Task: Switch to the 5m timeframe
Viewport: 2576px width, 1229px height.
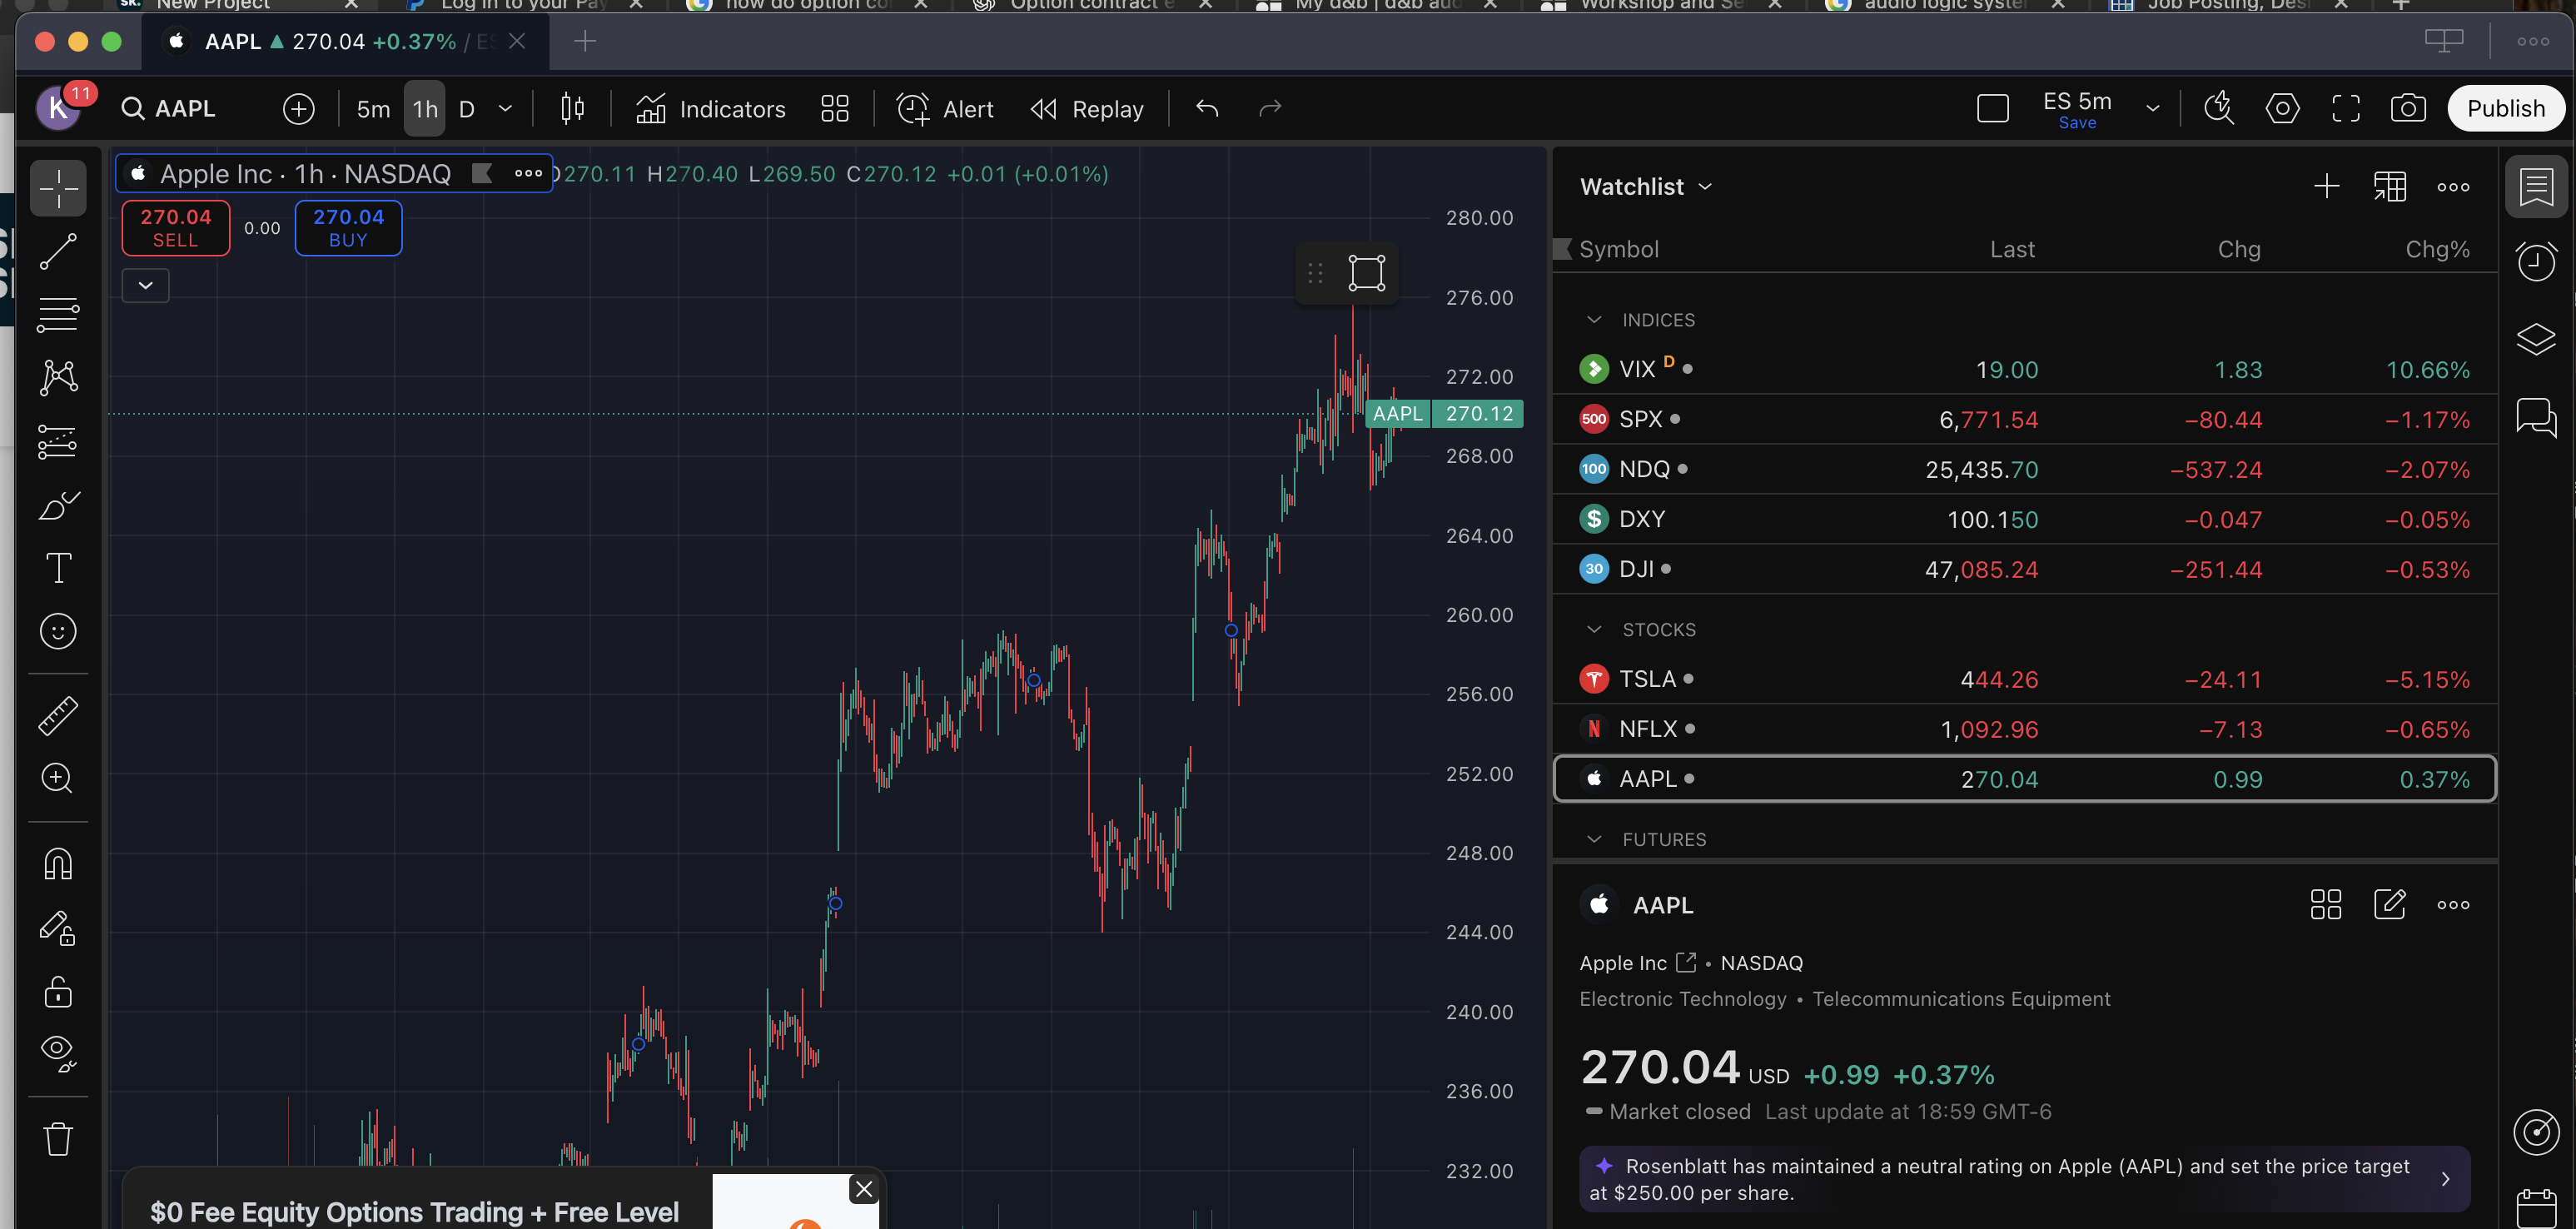Action: [373, 109]
